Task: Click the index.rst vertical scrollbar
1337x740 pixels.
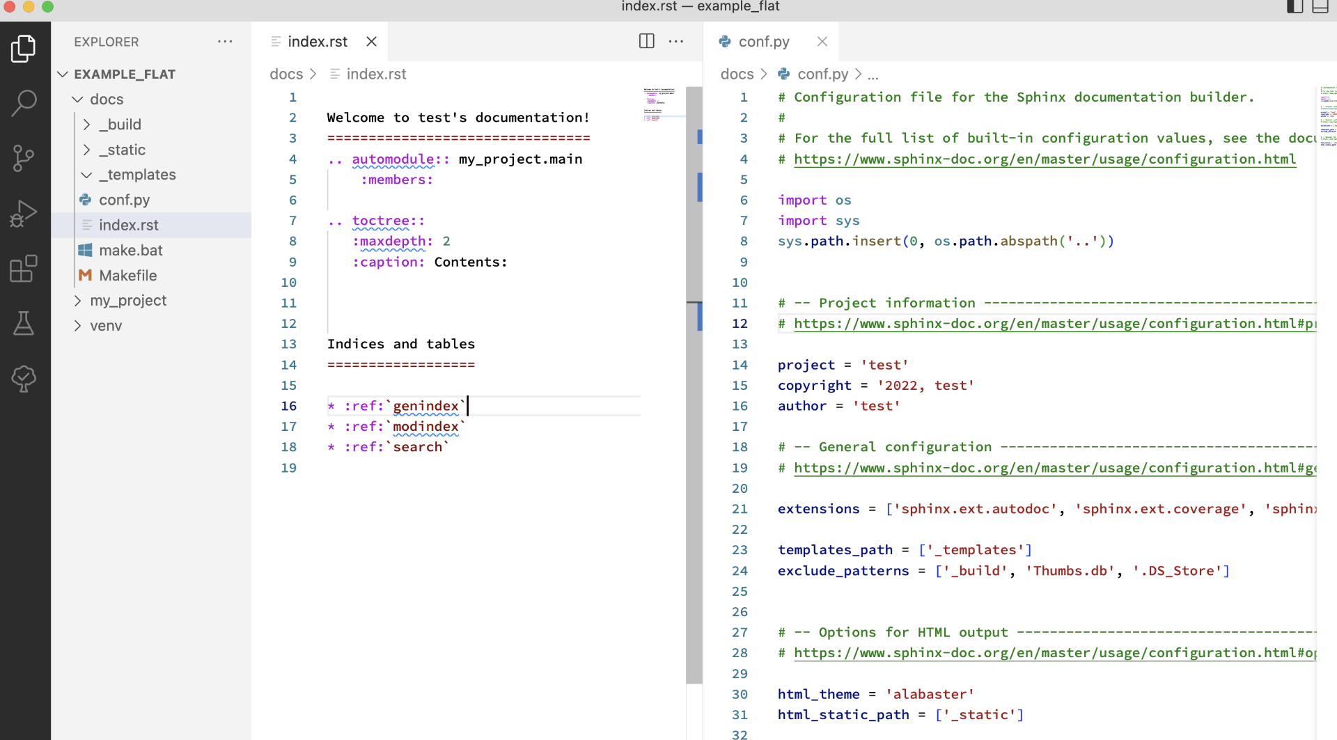Action: coord(694,385)
